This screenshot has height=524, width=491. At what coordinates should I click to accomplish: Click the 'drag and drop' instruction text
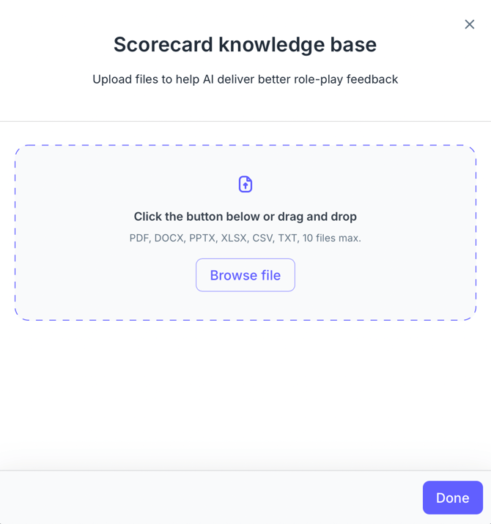(x=321, y=216)
